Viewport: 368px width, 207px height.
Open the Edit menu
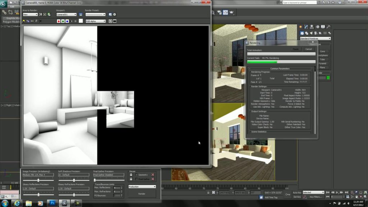[13, 6]
